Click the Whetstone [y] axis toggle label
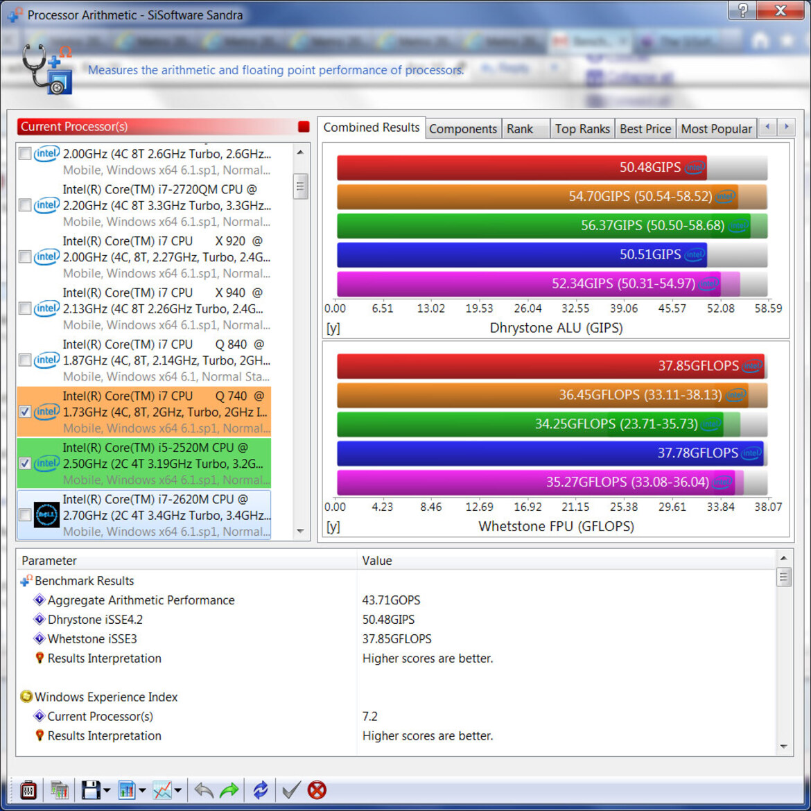 pyautogui.click(x=333, y=527)
